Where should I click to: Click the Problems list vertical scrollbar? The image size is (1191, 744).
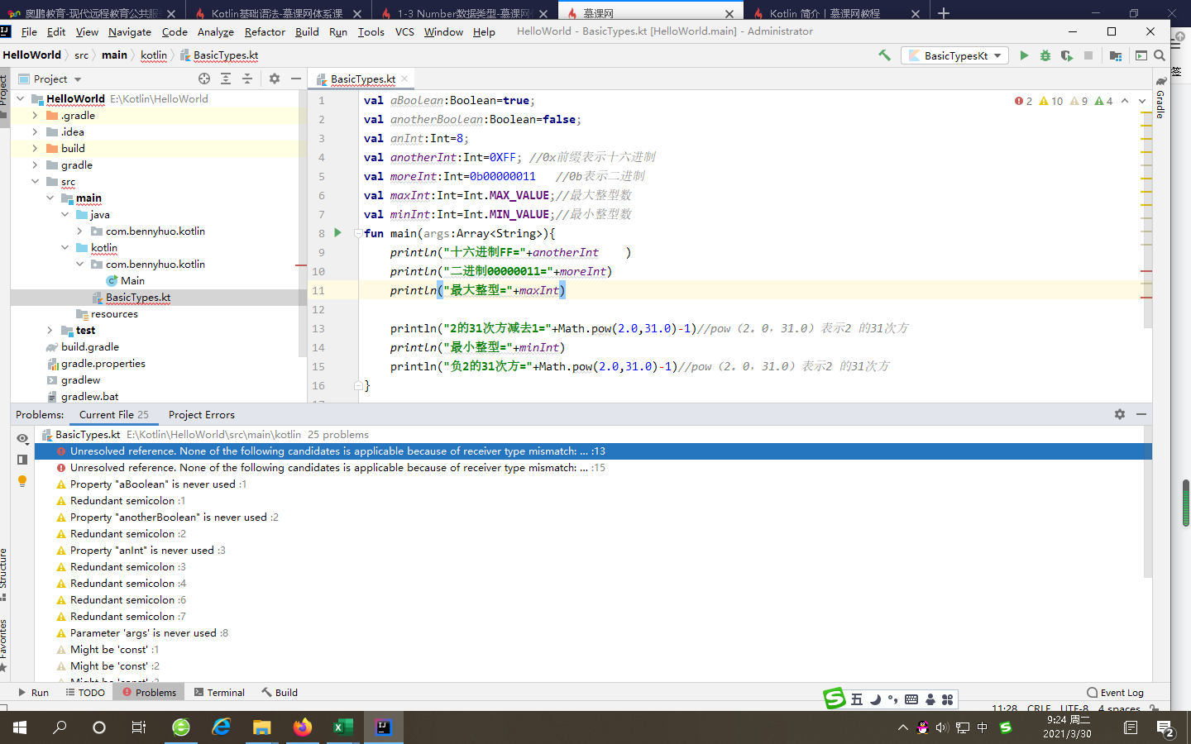[x=1148, y=503]
